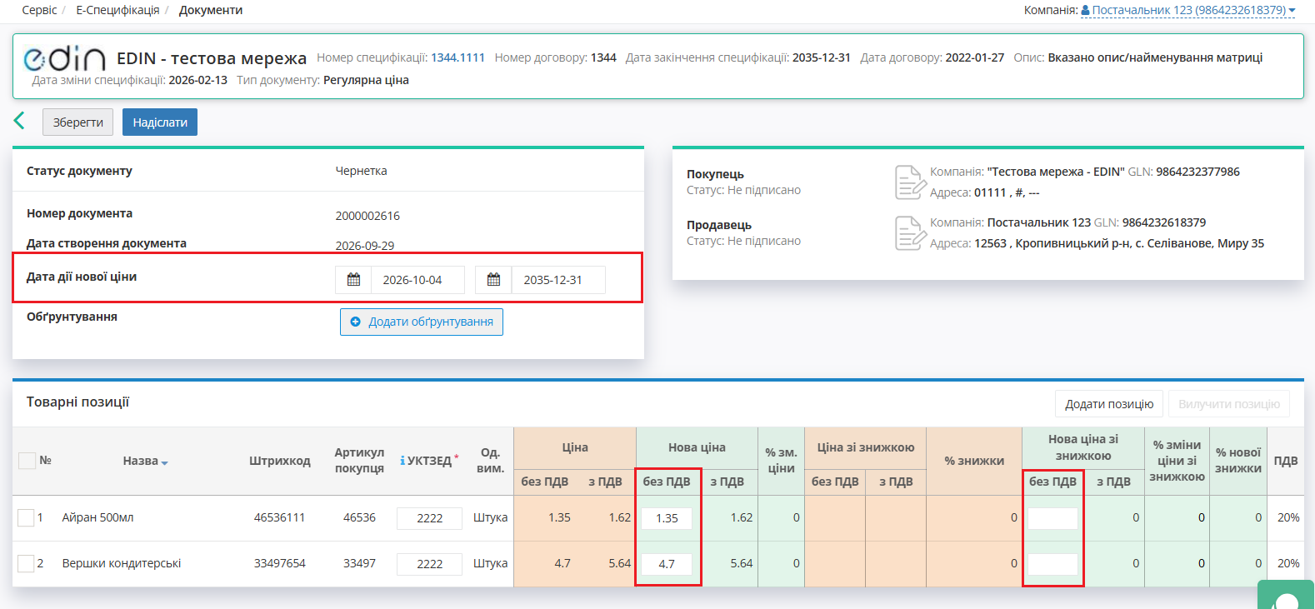Image resolution: width=1315 pixels, height=609 pixels.
Task: Click Додати позицію button
Action: [x=1109, y=404]
